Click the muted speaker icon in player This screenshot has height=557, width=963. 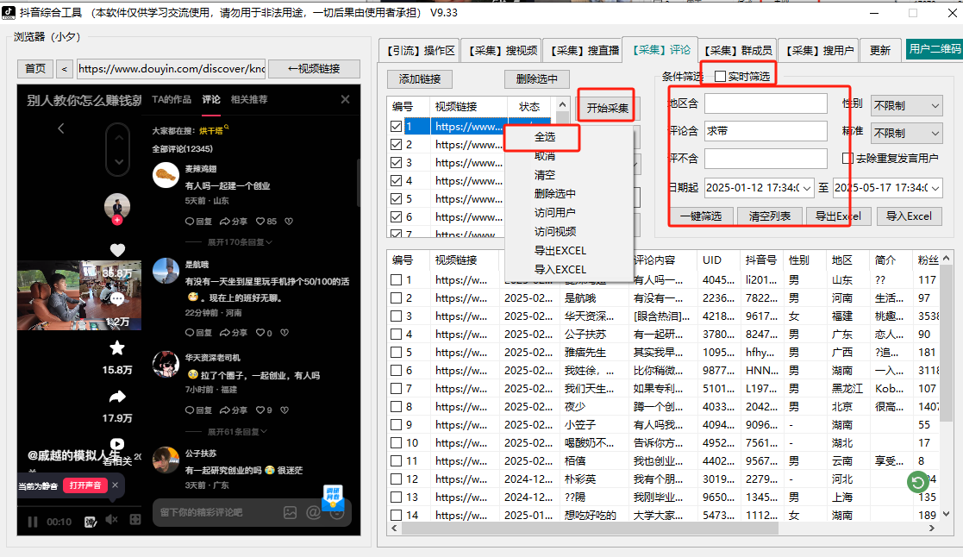(x=111, y=520)
